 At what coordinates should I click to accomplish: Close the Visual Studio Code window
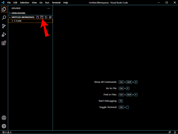click(175, 2)
